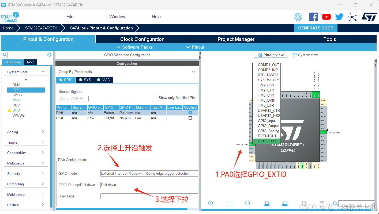Open the Pinout dropdown menu
Image resolution: width=379 pixels, height=214 pixels.
pyautogui.click(x=195, y=47)
